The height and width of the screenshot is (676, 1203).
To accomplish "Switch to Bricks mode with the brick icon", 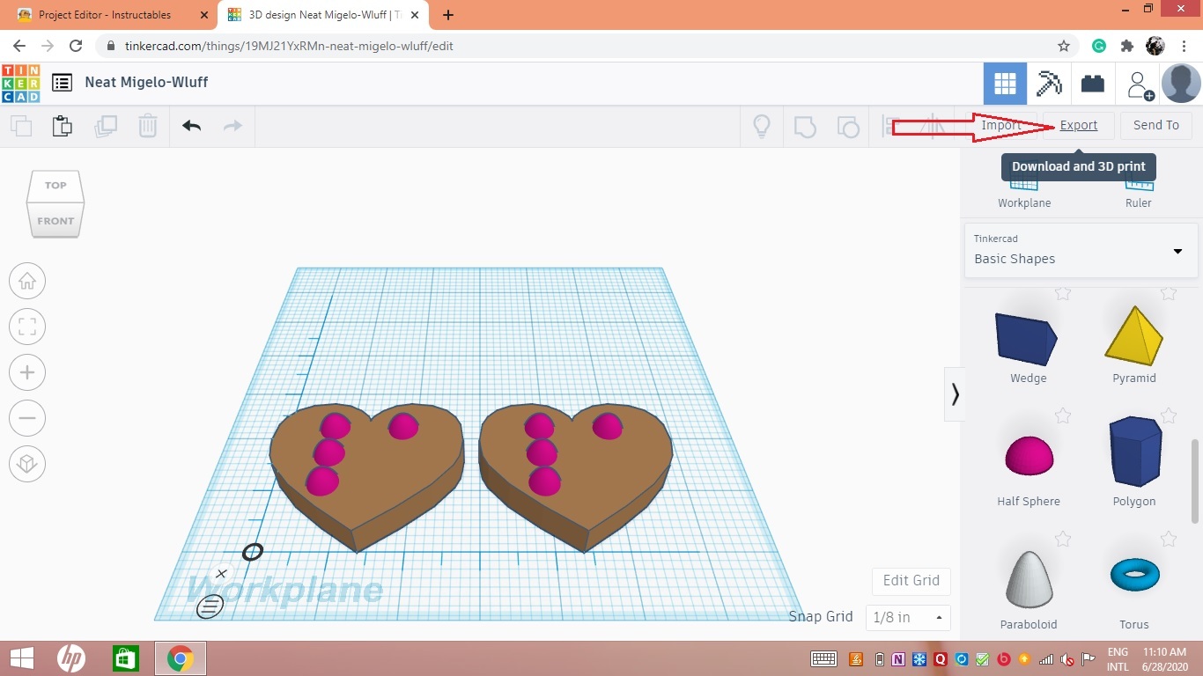I will [x=1093, y=84].
